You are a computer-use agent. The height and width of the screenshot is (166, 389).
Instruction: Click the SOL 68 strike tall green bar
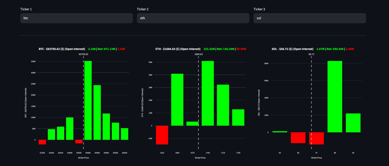[335, 97]
